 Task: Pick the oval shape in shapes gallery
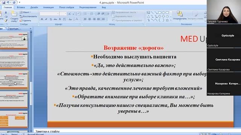163,12
